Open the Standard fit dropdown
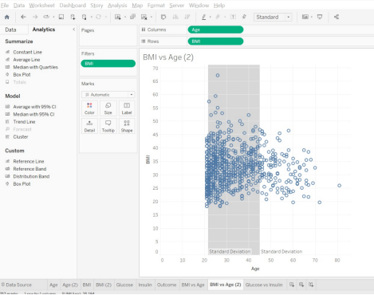Screen dimensions: 374x295 pyautogui.click(x=273, y=17)
